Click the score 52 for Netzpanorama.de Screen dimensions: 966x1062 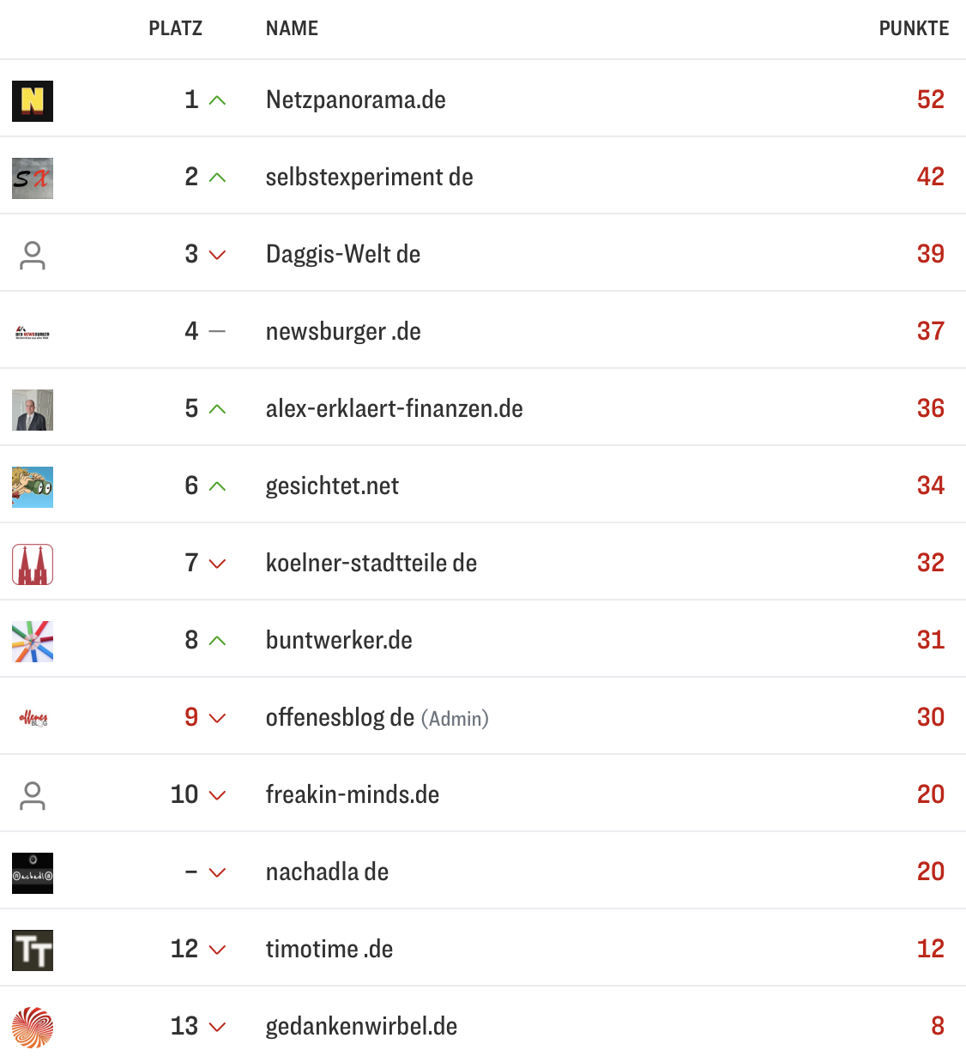click(x=930, y=100)
